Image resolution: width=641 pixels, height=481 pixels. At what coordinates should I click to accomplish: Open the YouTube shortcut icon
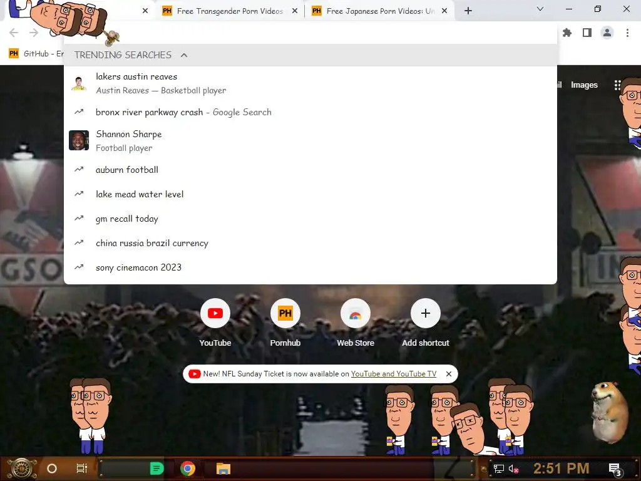(x=215, y=313)
